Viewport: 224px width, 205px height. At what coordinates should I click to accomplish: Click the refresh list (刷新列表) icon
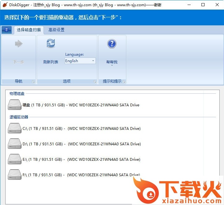[x=51, y=44]
